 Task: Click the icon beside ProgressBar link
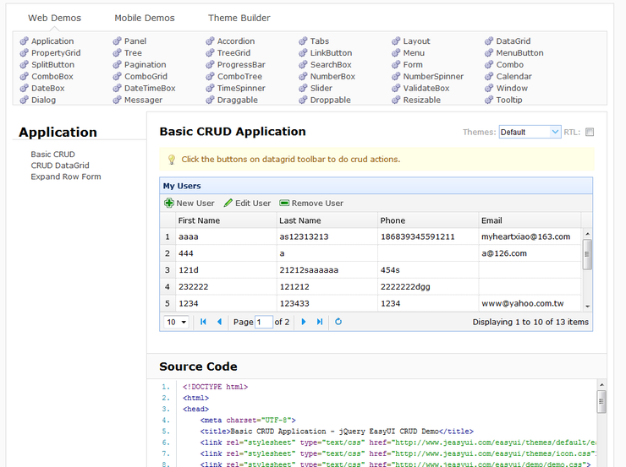[x=210, y=64]
